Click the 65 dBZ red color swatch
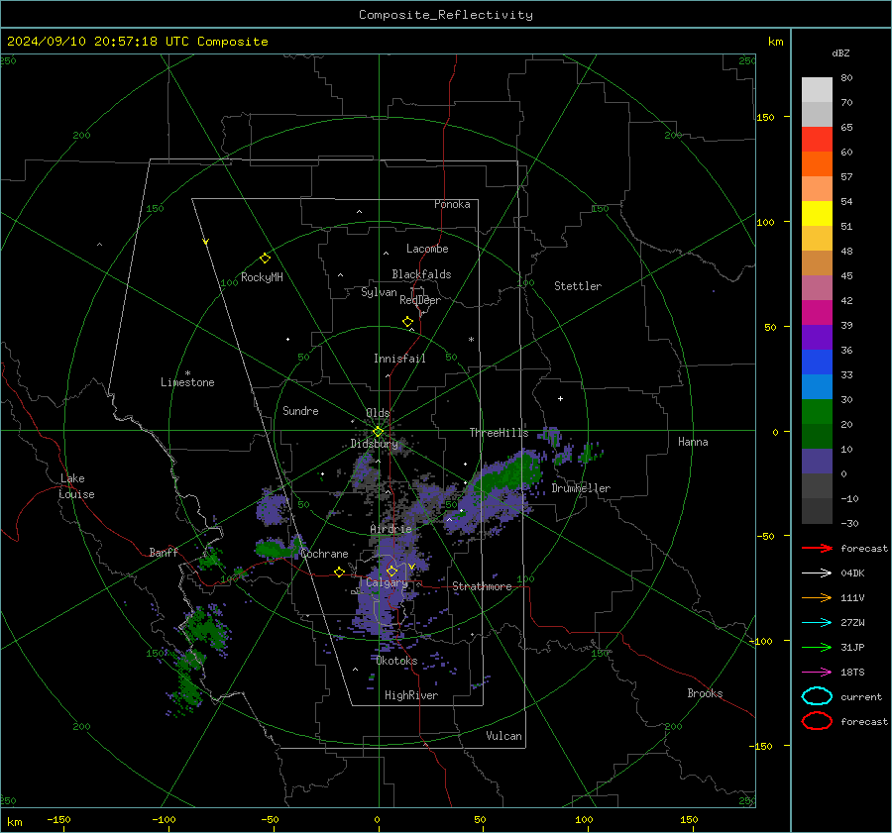 817,140
